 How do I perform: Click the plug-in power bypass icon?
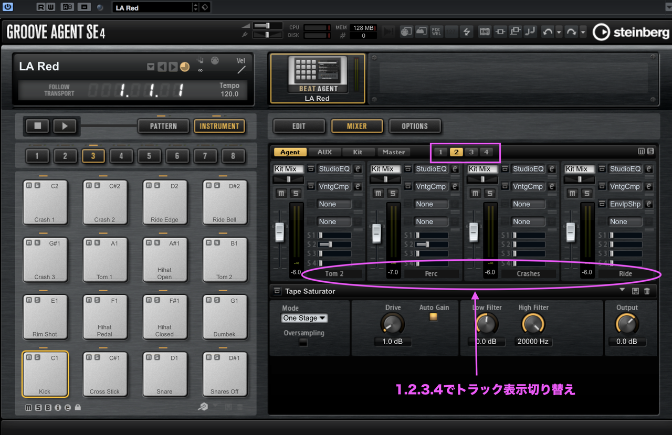(8, 7)
